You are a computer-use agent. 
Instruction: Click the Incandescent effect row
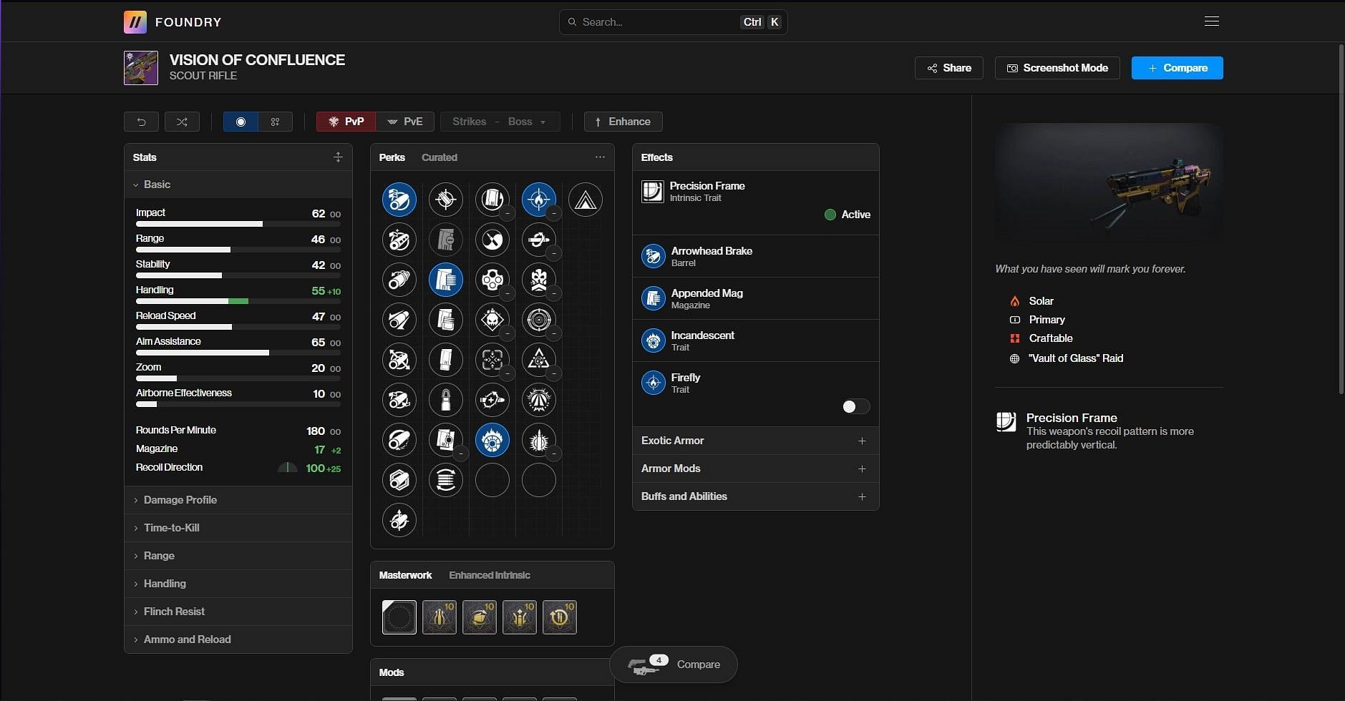point(756,340)
